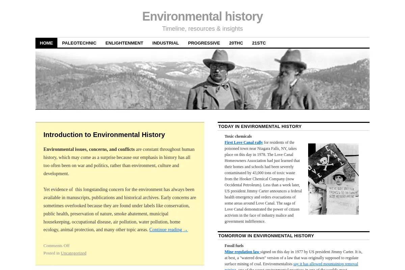Viewport: 405px width, 270px height.
Task: Open 'say it has allowed mountaintop removal' link
Action: click(326, 264)
